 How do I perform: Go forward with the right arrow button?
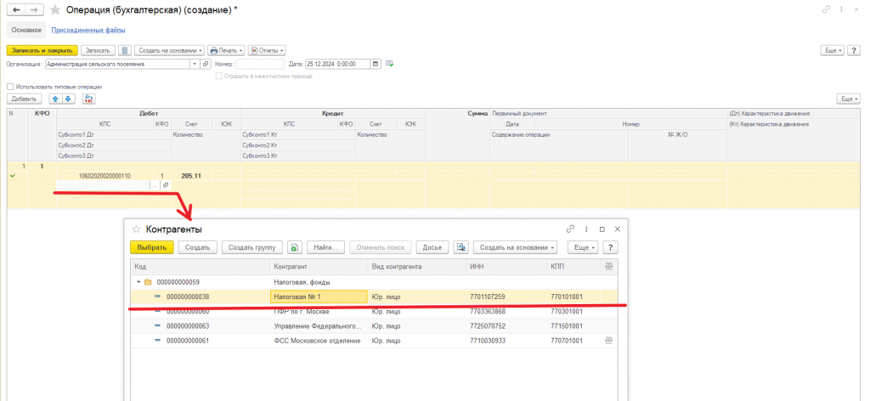coord(35,10)
